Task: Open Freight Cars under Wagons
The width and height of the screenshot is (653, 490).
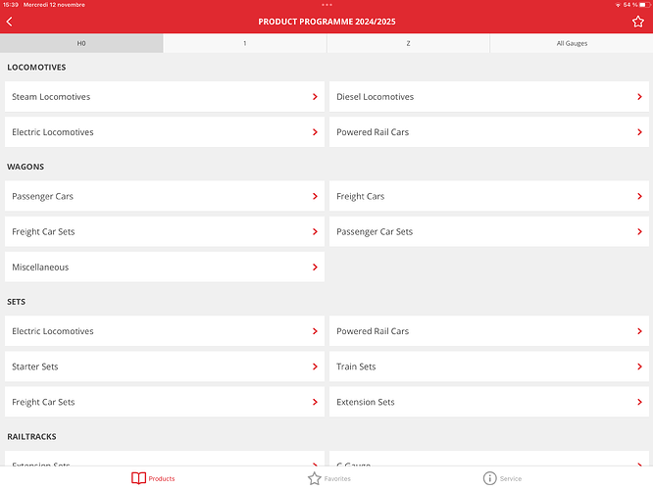Action: click(x=488, y=197)
